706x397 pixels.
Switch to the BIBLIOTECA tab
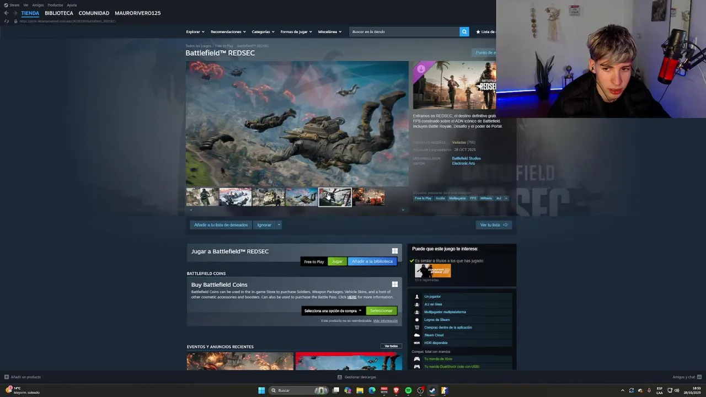pyautogui.click(x=59, y=13)
